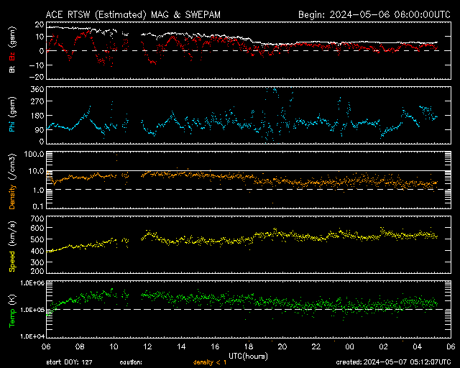Click the 14 hour tick label
The image size is (460, 368).
[x=181, y=347]
